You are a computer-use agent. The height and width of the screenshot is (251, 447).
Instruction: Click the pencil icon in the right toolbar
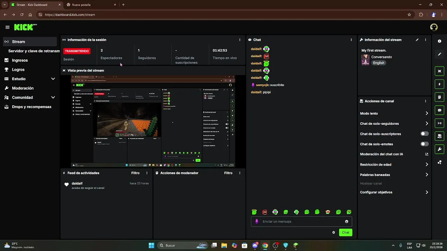point(439,54)
